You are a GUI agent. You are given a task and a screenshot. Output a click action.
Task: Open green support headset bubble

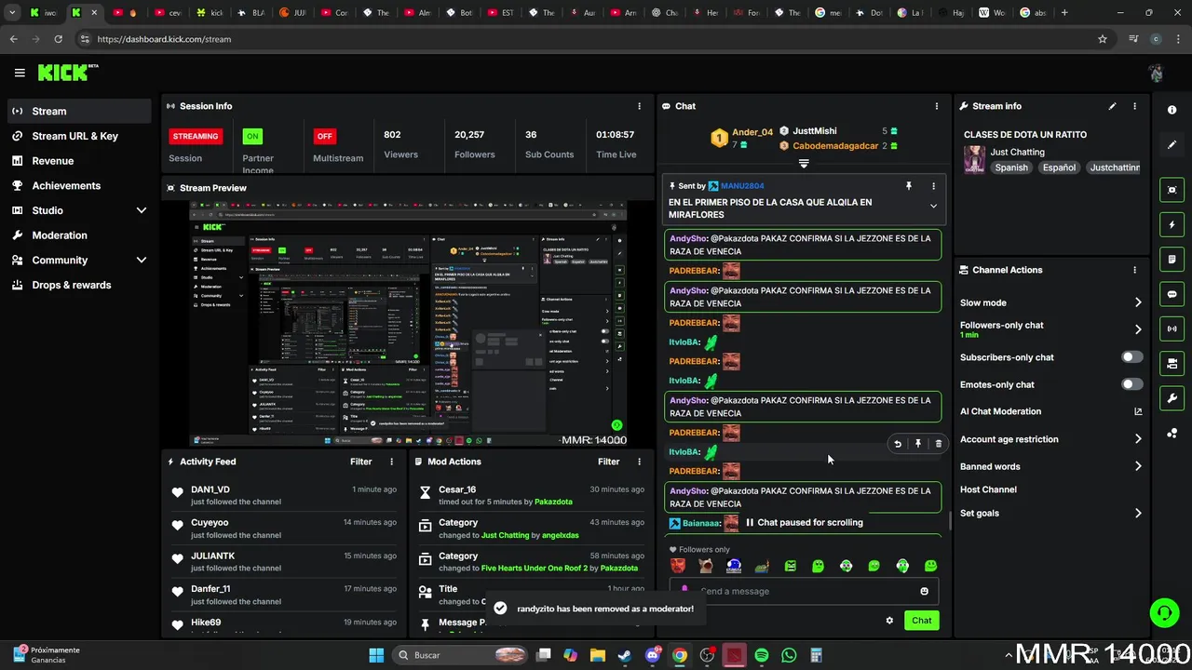[x=1164, y=612]
